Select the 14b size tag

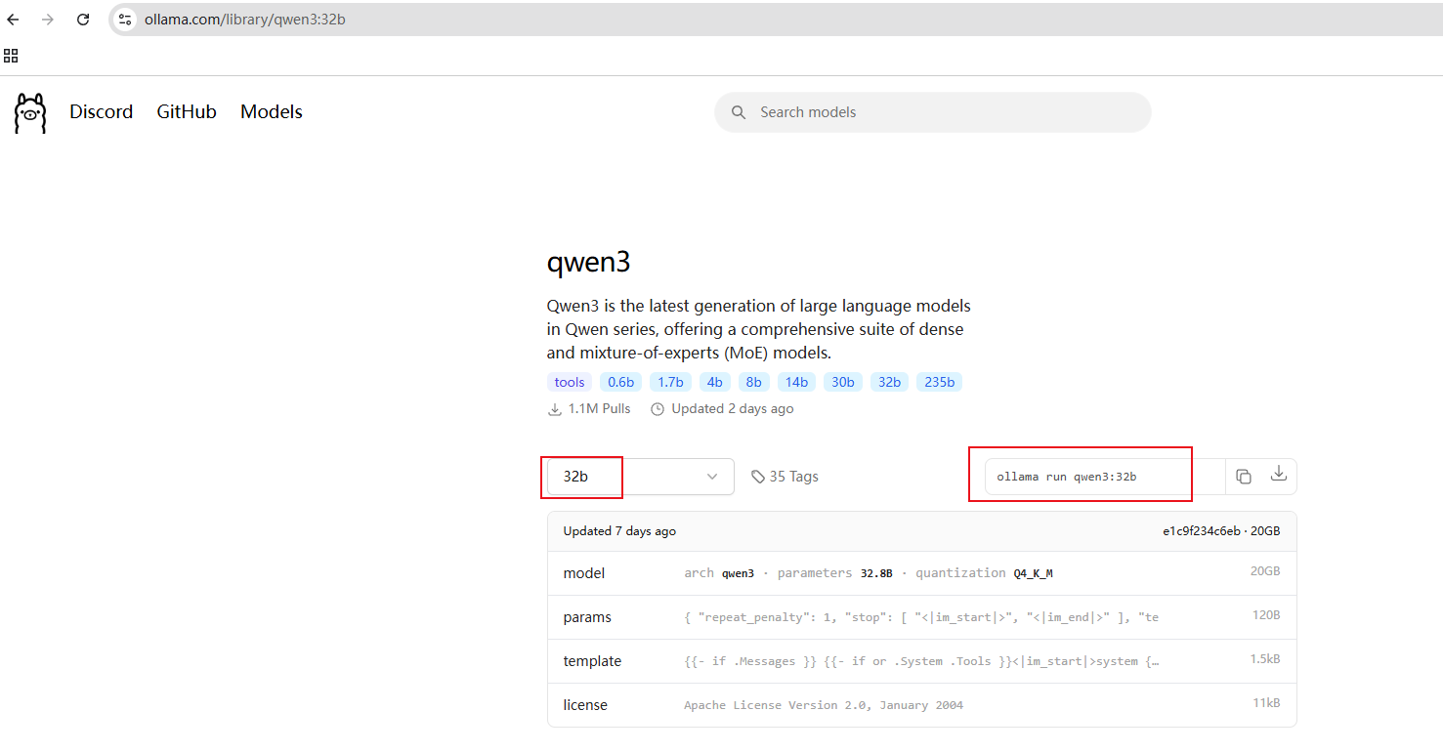[796, 382]
